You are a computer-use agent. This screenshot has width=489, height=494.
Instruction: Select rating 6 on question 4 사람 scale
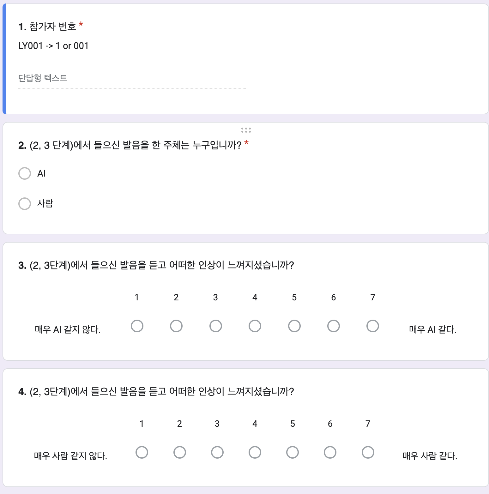click(x=330, y=452)
